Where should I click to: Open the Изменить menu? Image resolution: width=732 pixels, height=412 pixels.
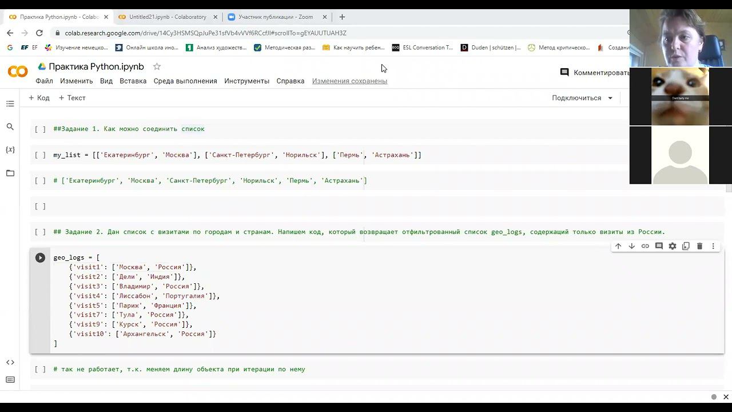point(76,81)
